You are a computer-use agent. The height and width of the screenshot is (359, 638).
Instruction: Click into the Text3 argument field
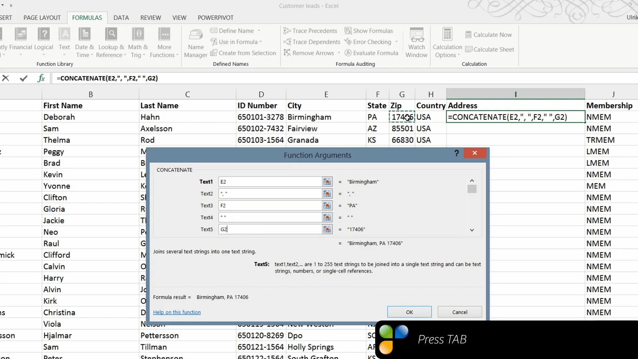coord(270,206)
